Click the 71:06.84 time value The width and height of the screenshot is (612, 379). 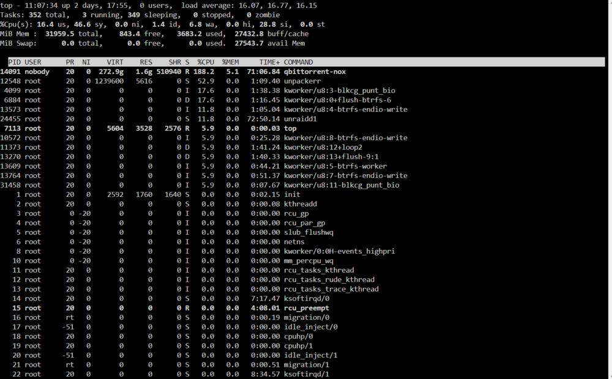click(x=263, y=72)
